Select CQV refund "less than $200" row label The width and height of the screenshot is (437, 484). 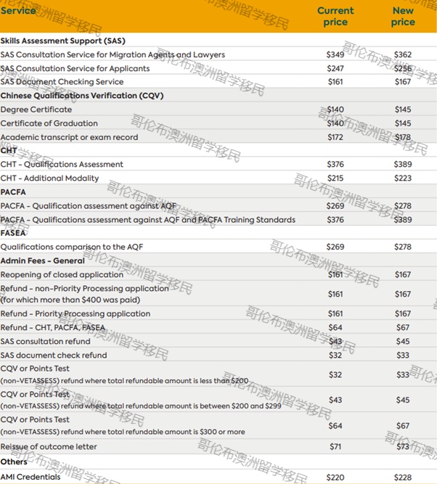[124, 374]
